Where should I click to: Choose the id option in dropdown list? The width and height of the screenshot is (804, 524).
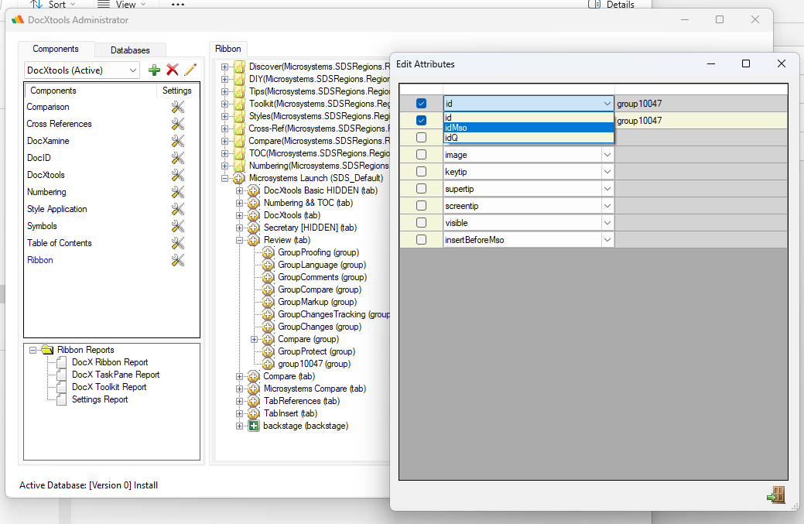[529, 118]
